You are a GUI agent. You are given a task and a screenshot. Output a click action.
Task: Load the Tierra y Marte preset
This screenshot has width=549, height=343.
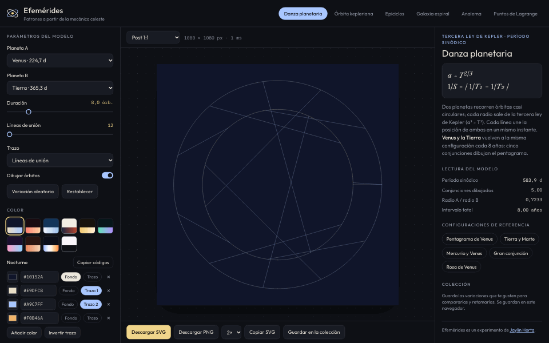[x=519, y=239]
